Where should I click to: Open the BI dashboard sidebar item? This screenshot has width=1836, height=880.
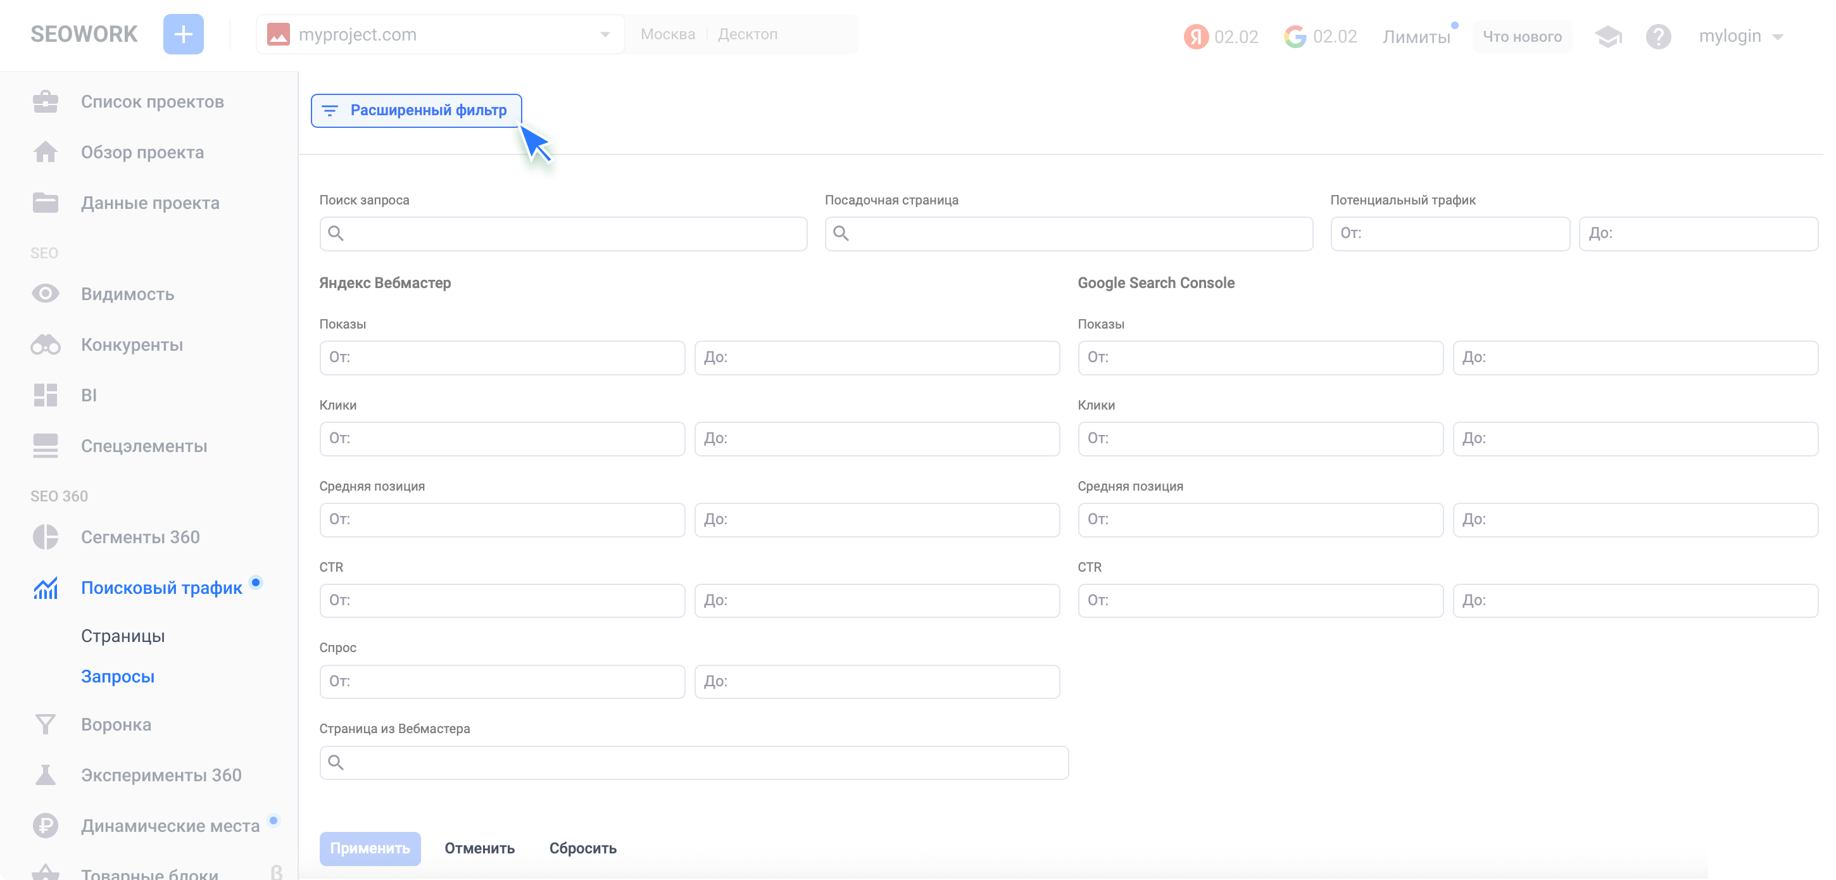(x=89, y=396)
